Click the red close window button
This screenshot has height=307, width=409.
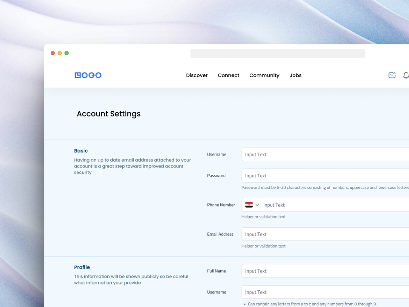53,53
